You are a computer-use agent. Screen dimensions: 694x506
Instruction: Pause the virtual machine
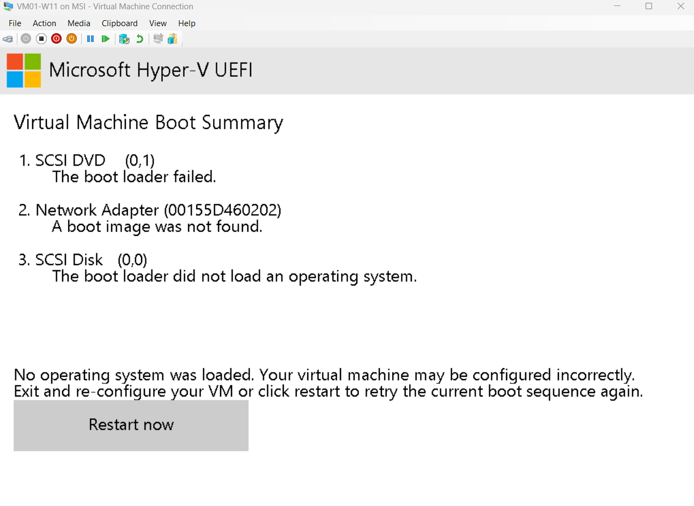pos(90,39)
